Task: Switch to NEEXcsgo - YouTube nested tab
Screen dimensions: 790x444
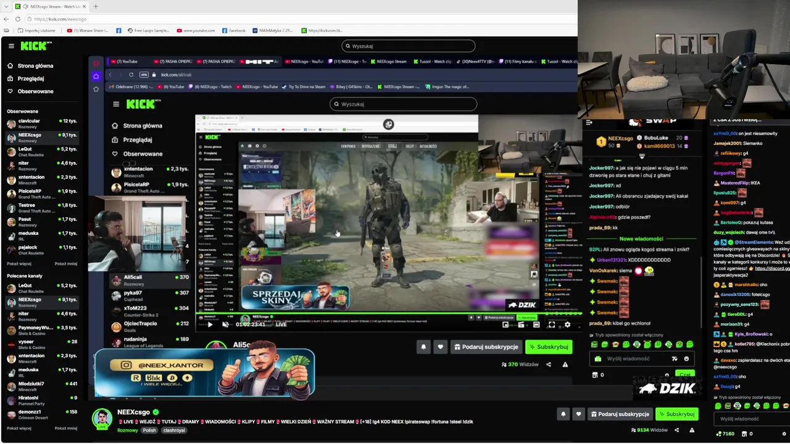Action: pyautogui.click(x=304, y=62)
